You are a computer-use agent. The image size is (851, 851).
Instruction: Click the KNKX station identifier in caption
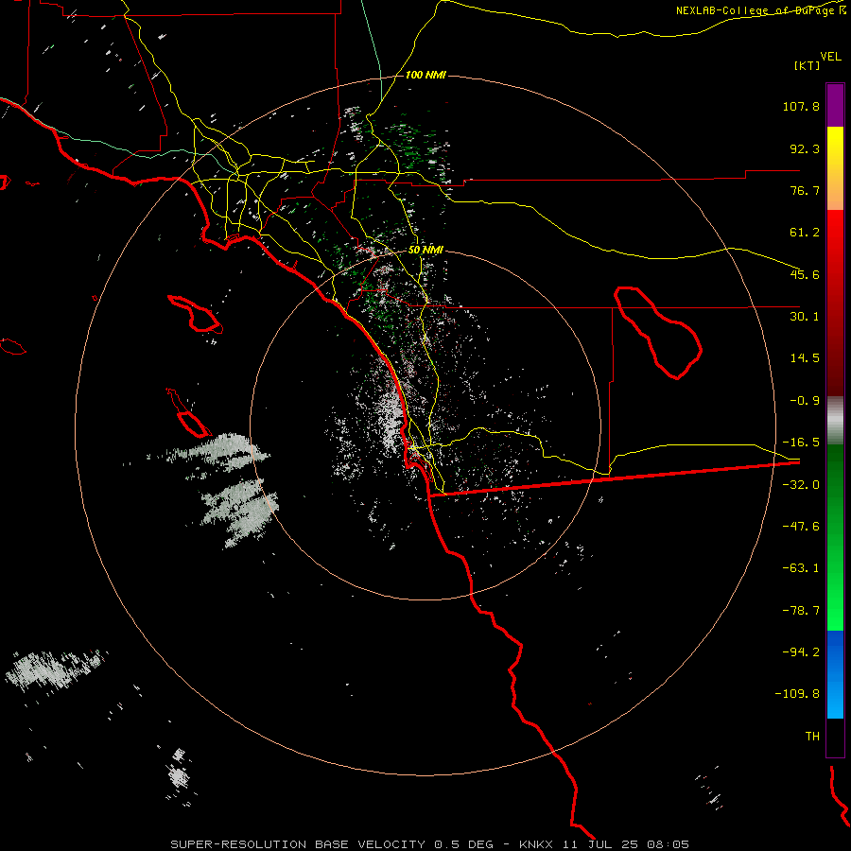[536, 844]
